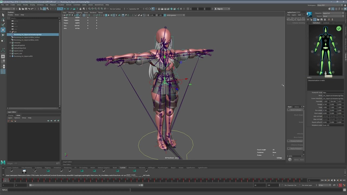Toggle the sRGB gamma color management button
The width and height of the screenshot is (347, 195).
[165, 15]
